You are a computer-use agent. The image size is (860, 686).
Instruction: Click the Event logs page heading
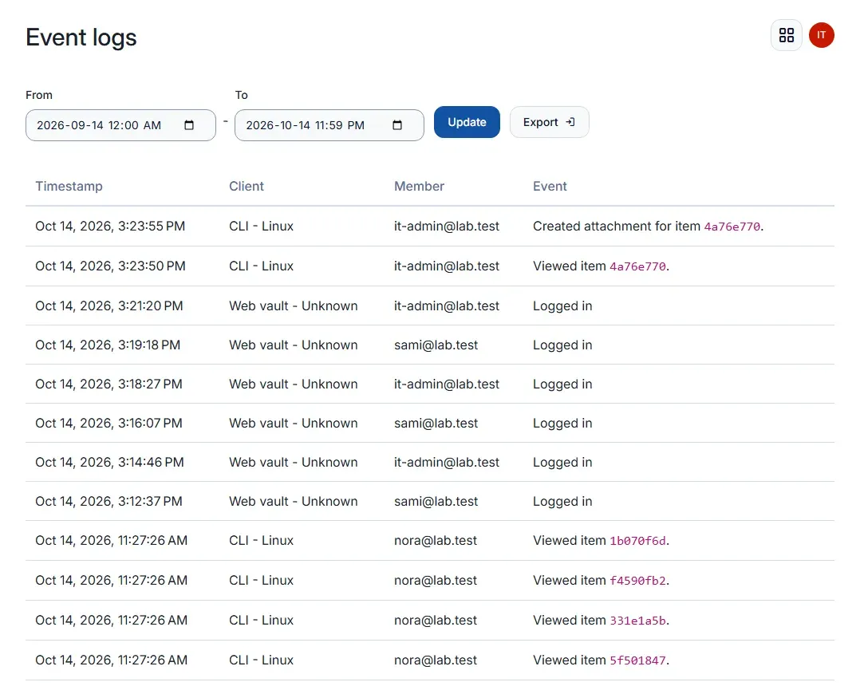click(81, 37)
